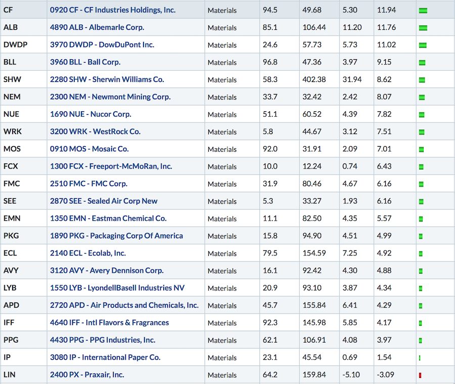Click the Sealed Air Corp New link

tap(104, 201)
